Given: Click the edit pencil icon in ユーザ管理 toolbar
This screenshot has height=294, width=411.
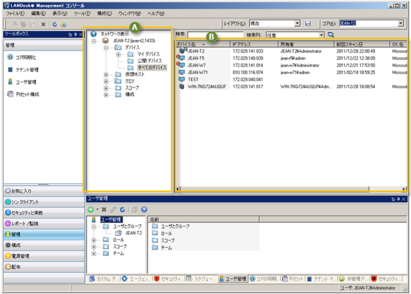Looking at the screenshot, I should pos(113,209).
